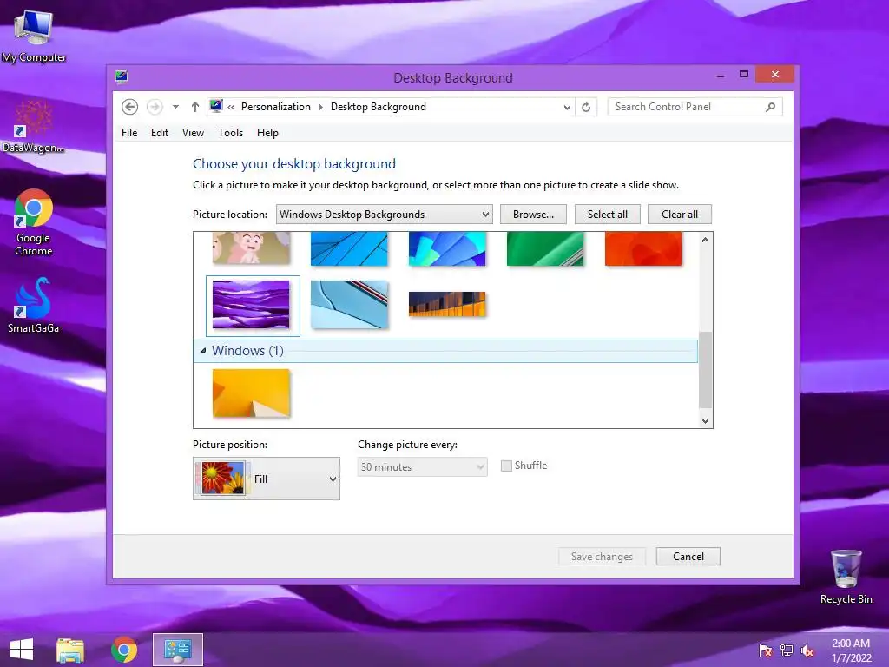Open File Explorer from taskbar
The width and height of the screenshot is (889, 667).
[70, 650]
